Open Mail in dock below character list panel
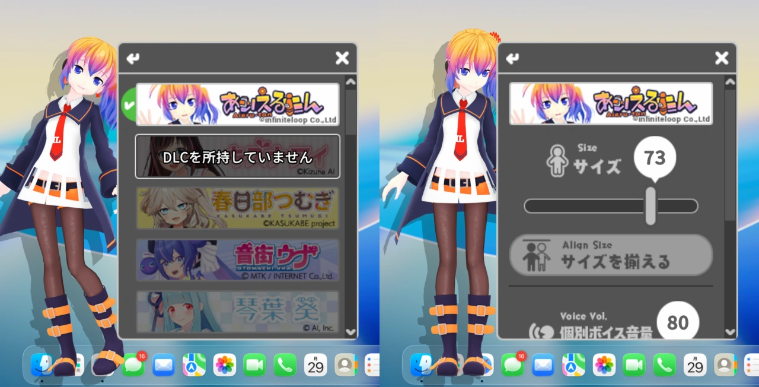 164,365
